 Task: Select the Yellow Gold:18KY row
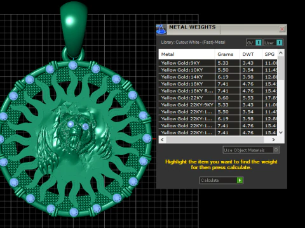218,84
